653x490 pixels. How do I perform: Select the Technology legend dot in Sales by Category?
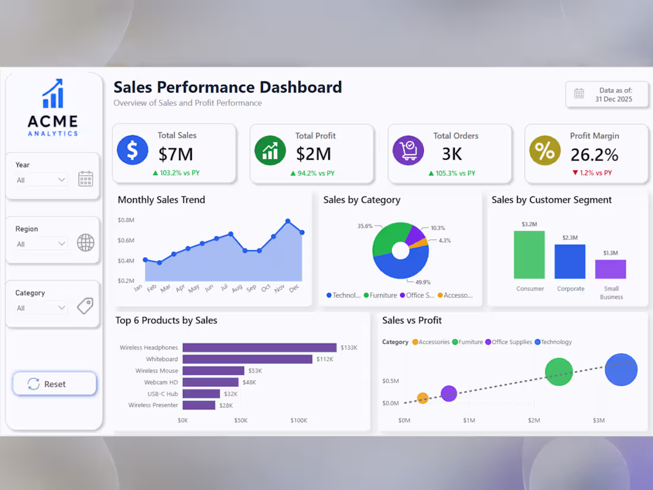pos(329,295)
